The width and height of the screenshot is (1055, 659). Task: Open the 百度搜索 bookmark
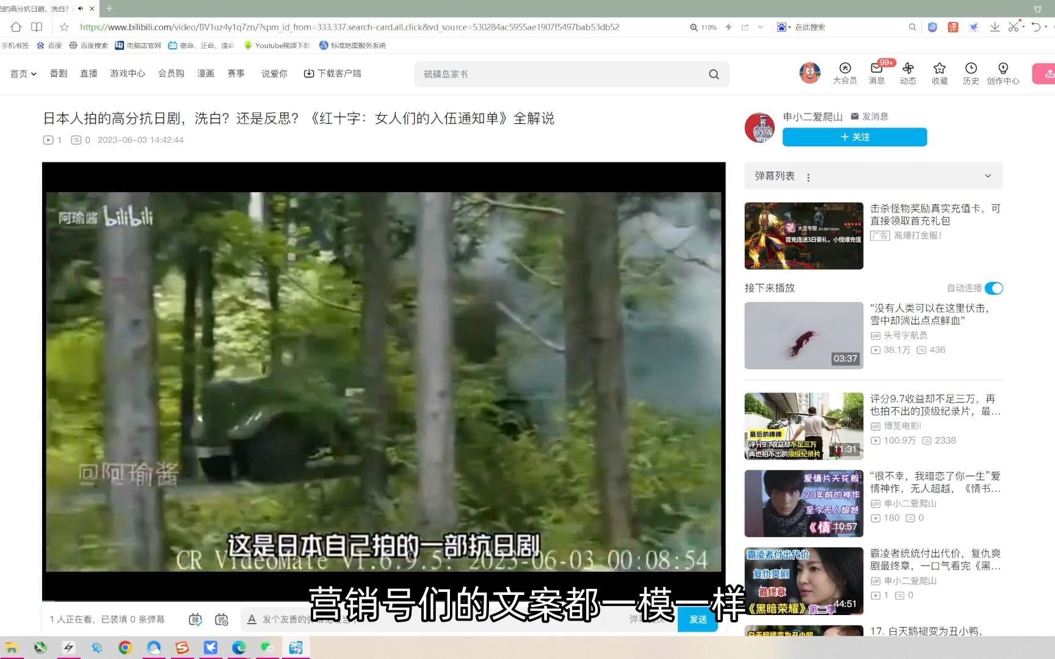[89, 45]
